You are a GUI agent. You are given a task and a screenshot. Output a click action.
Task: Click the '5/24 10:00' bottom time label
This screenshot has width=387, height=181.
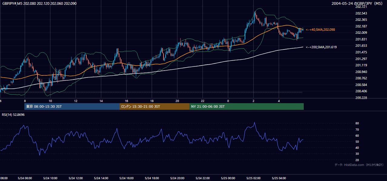pyautogui.click(x=50, y=178)
